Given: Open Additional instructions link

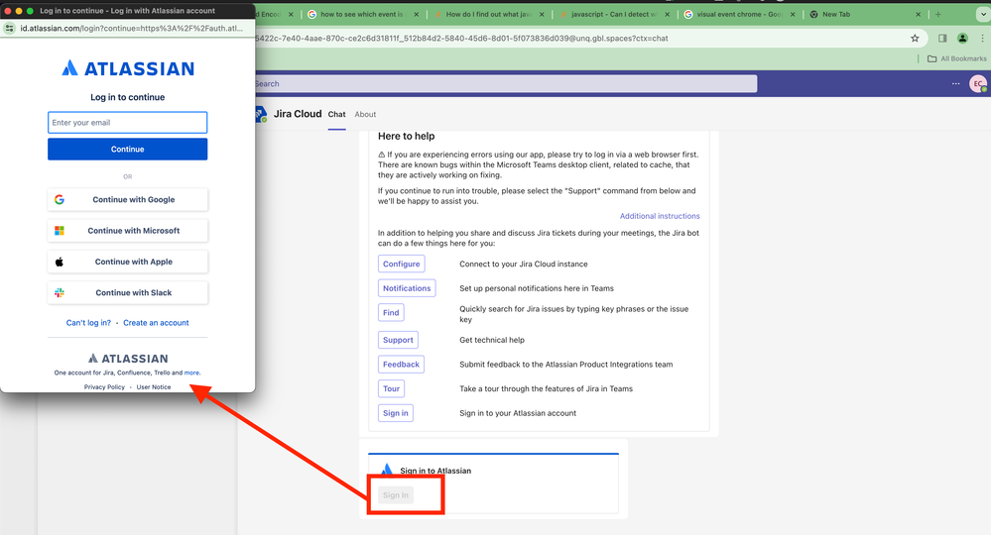Looking at the screenshot, I should coord(660,216).
